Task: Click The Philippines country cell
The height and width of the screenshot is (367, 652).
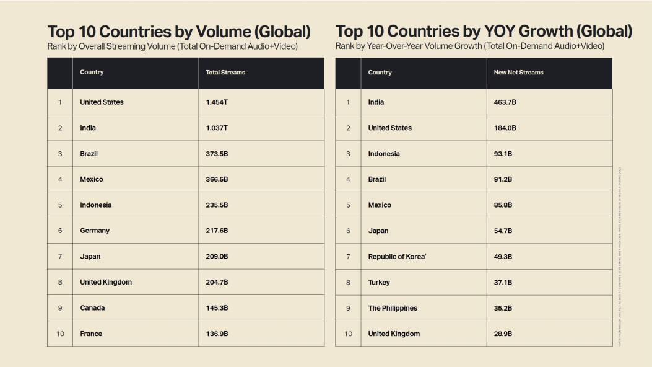Action: [393, 308]
